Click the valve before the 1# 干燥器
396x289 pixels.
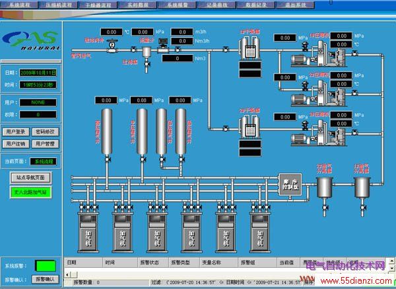pyautogui.click(x=226, y=50)
